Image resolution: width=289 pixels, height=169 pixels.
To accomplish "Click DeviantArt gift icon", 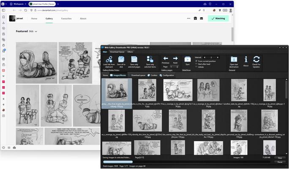I will point(195,18).
